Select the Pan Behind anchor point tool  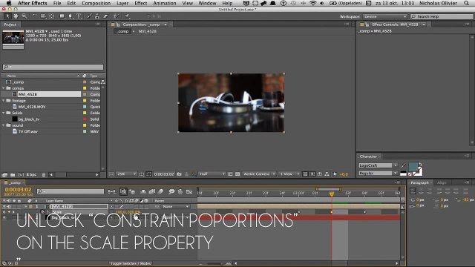point(52,16)
